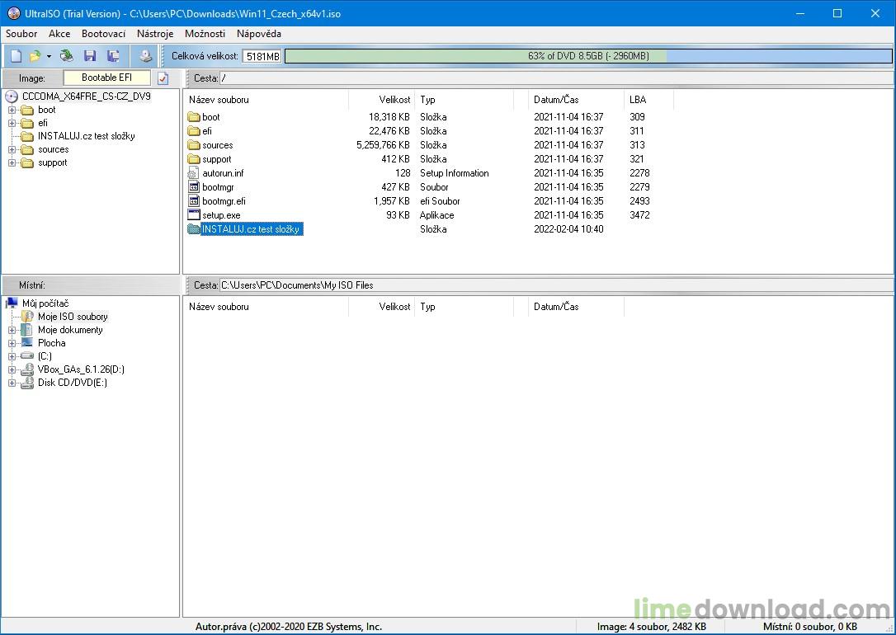
Task: Click the Save floppy disk icon
Action: tap(90, 56)
